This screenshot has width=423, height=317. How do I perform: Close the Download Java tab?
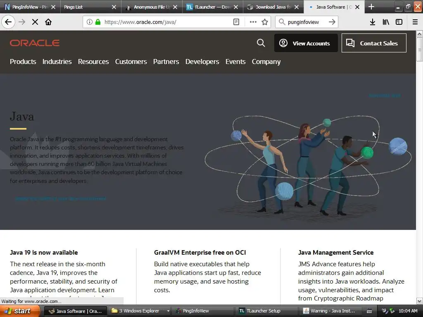tap(297, 7)
